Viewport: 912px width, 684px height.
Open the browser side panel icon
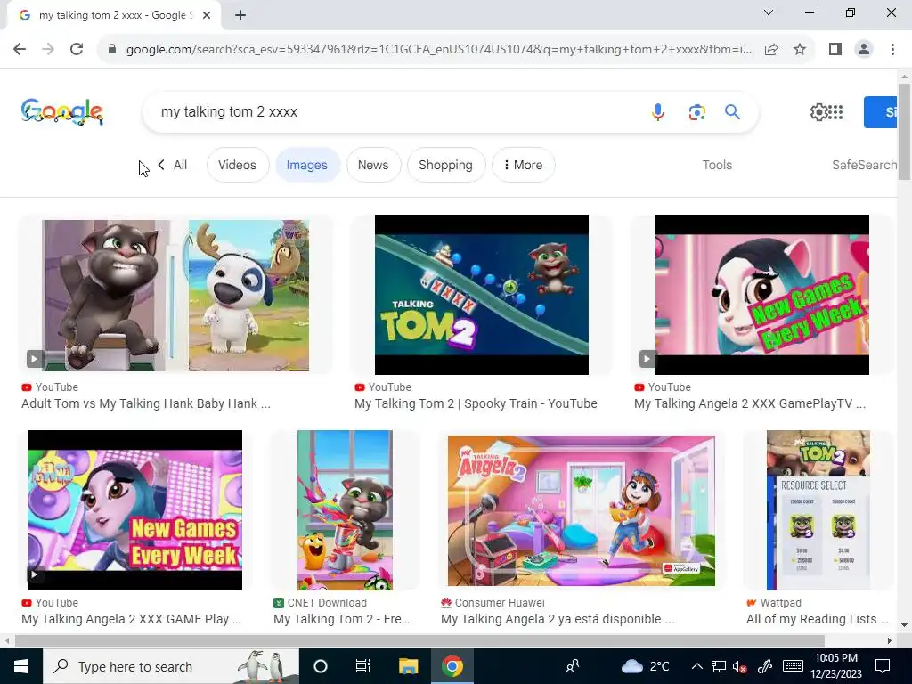(x=835, y=50)
